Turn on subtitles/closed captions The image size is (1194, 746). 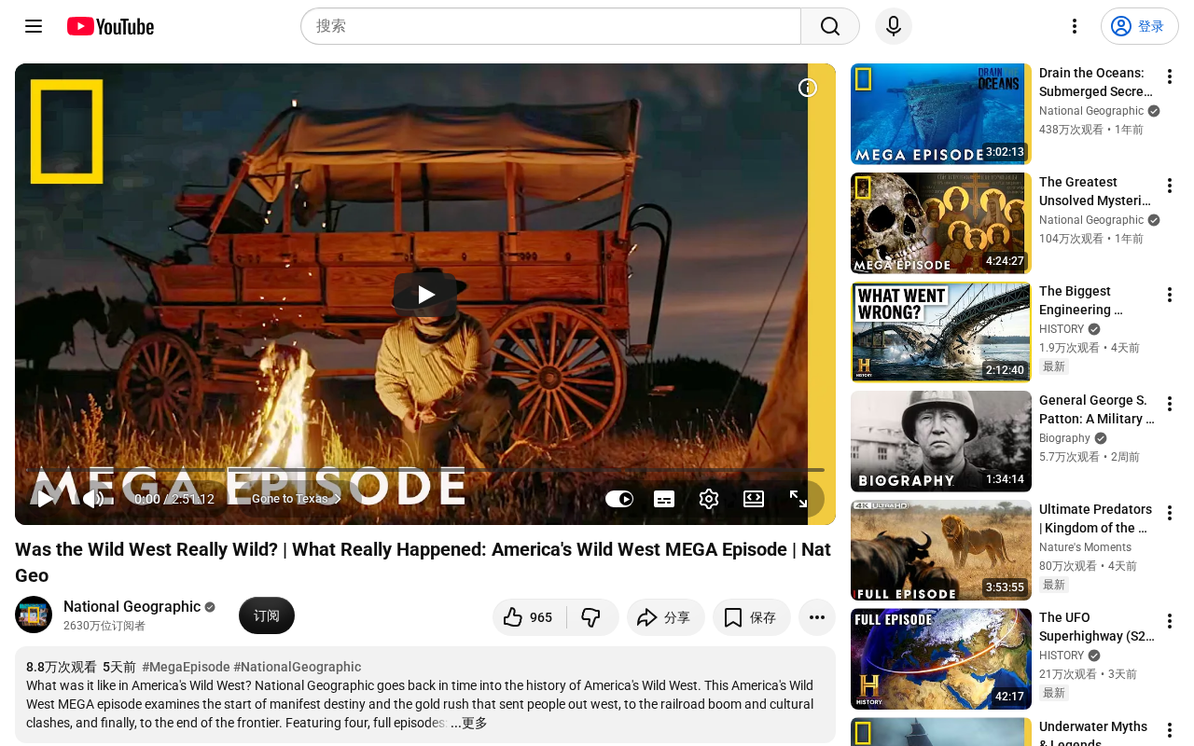click(x=664, y=499)
